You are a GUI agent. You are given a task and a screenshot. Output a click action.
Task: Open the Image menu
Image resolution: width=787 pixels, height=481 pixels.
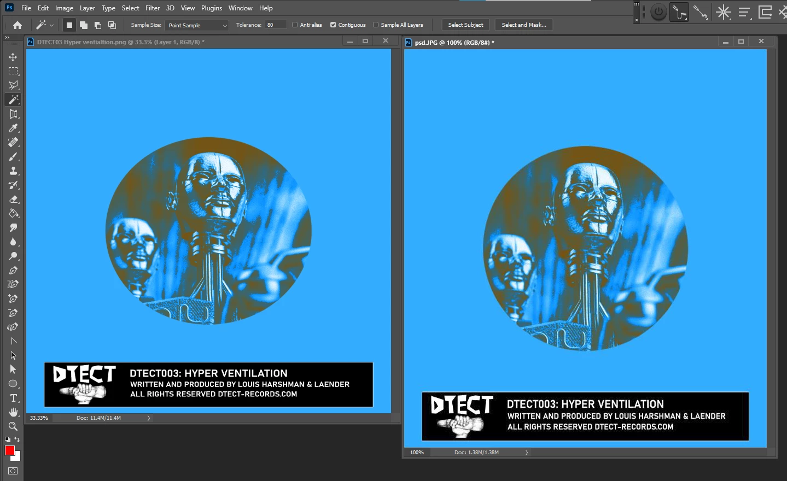point(64,8)
